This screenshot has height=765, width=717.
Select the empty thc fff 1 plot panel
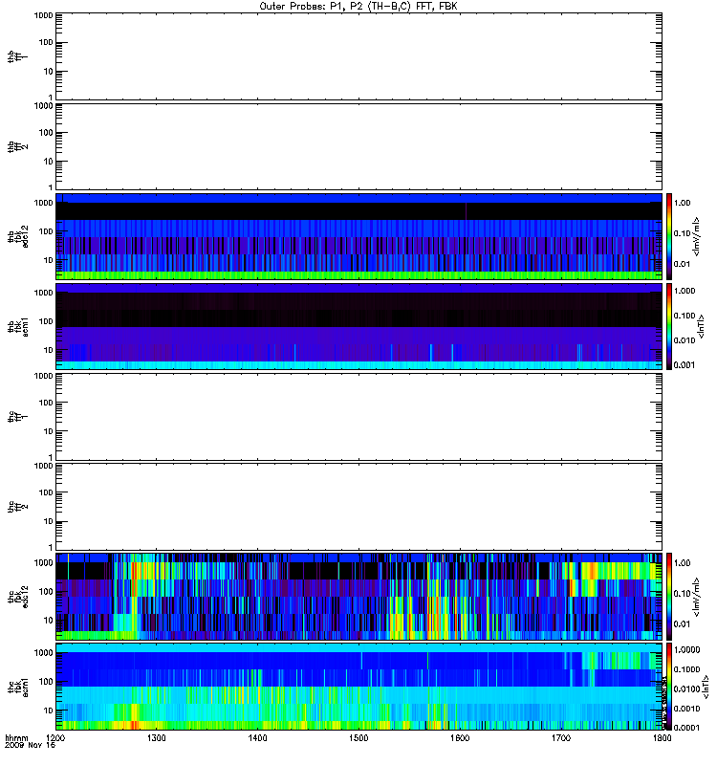(358, 417)
